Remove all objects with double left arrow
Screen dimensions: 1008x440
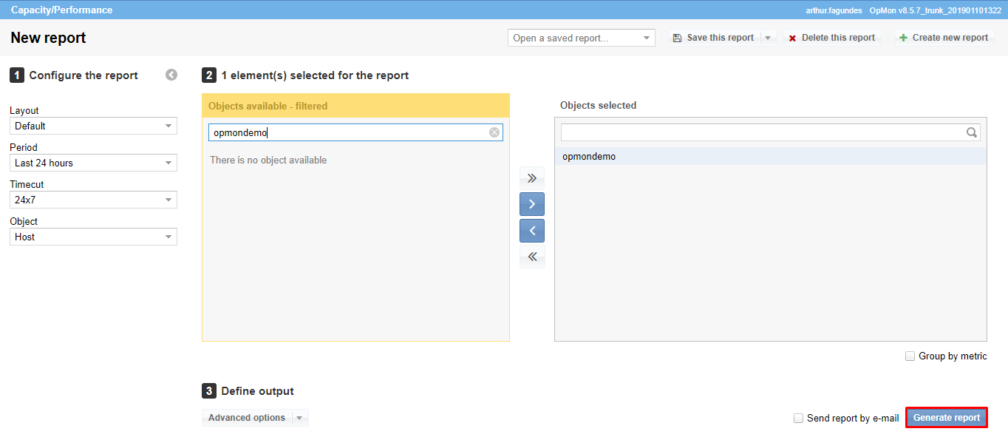tap(531, 257)
